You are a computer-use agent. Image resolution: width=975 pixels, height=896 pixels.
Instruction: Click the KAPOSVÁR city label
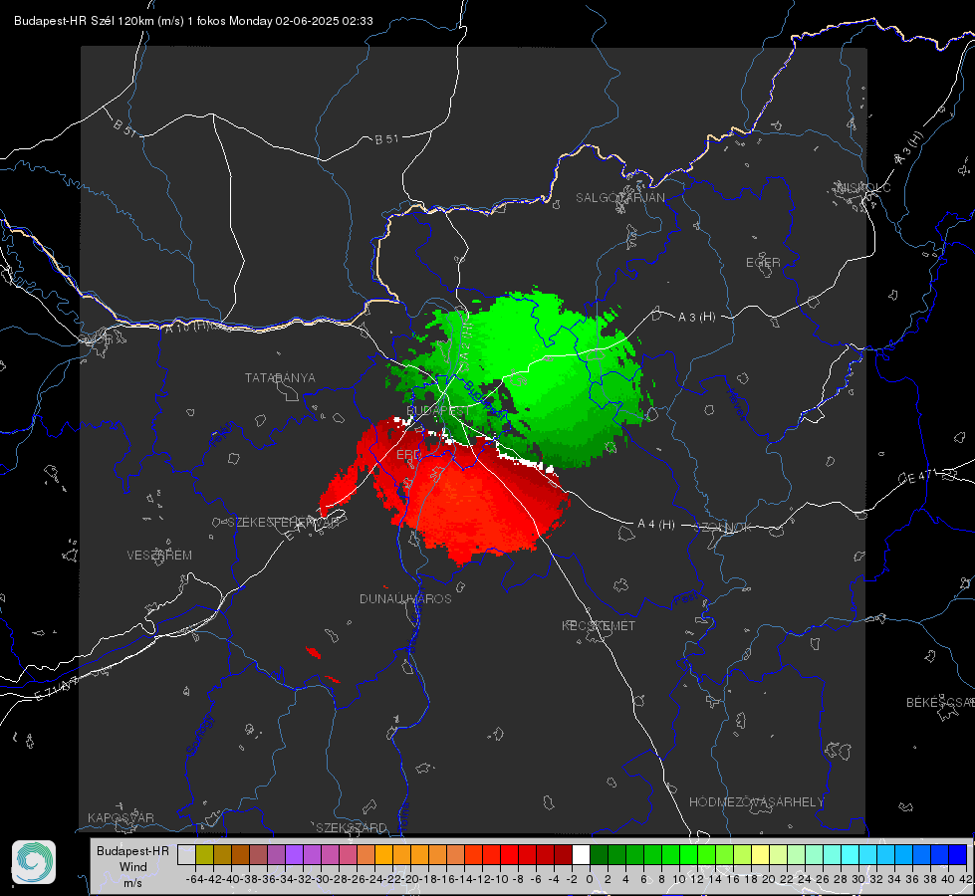(x=121, y=817)
